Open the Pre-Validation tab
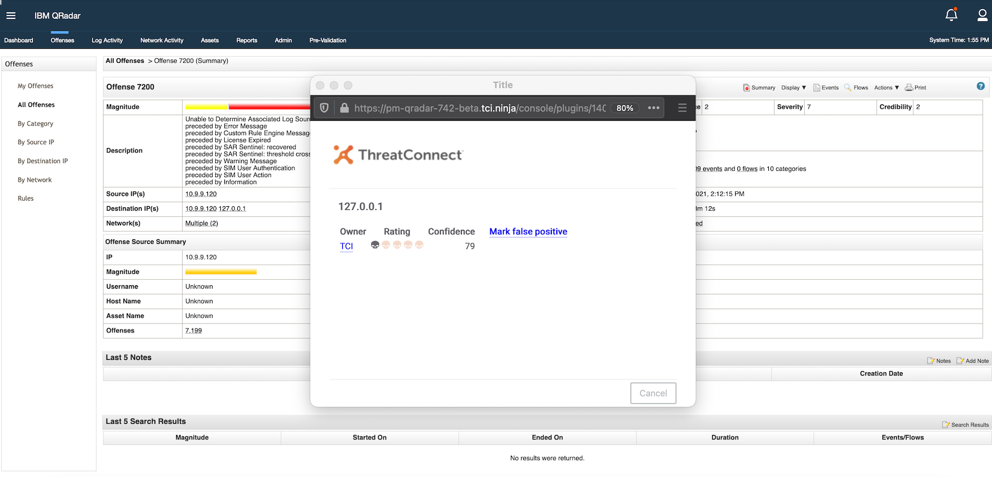Image resolution: width=992 pixels, height=477 pixels. (328, 40)
